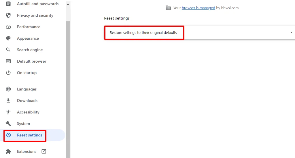Image resolution: width=295 pixels, height=158 pixels.
Task: Follow the browser is managed link
Action: [198, 8]
